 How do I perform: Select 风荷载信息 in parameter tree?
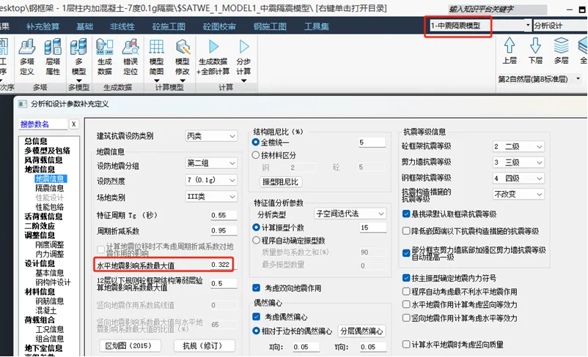coord(43,159)
